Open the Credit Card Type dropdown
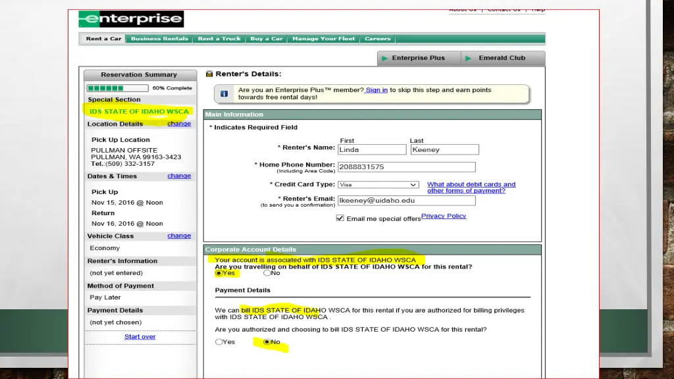674x379 pixels. (378, 185)
